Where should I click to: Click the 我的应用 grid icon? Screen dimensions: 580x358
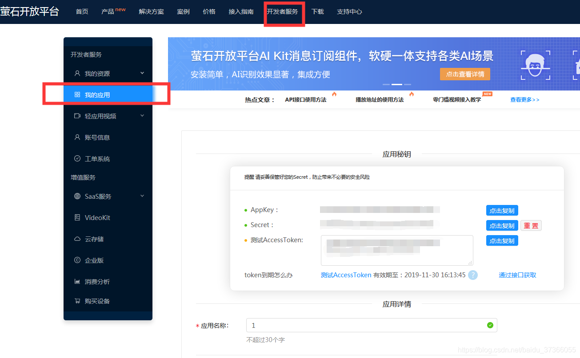tap(77, 94)
